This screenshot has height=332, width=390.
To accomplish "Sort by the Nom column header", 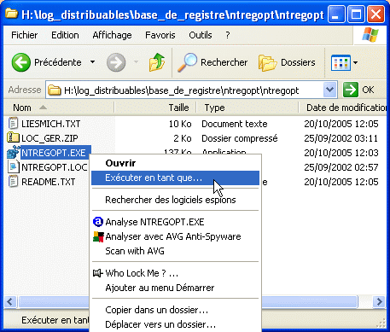I will click(59, 108).
